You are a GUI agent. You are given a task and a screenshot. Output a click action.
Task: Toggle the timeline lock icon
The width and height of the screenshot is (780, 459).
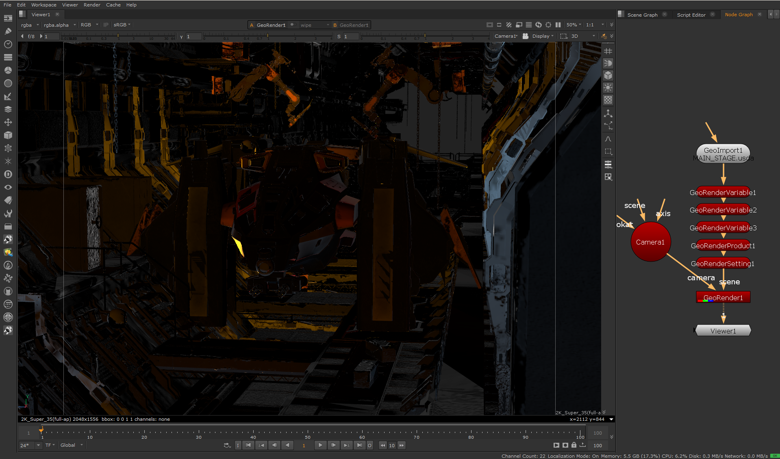[x=574, y=445]
